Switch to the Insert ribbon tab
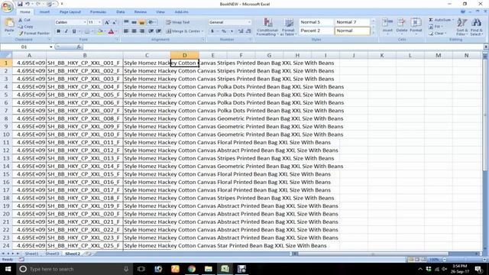 [44, 12]
